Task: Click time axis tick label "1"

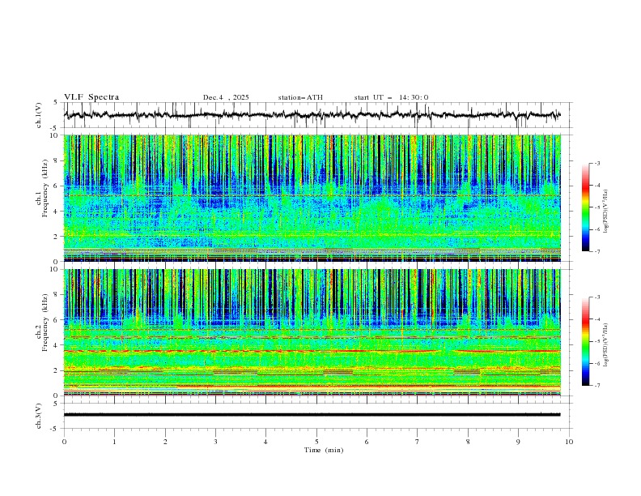Action: pos(114,442)
